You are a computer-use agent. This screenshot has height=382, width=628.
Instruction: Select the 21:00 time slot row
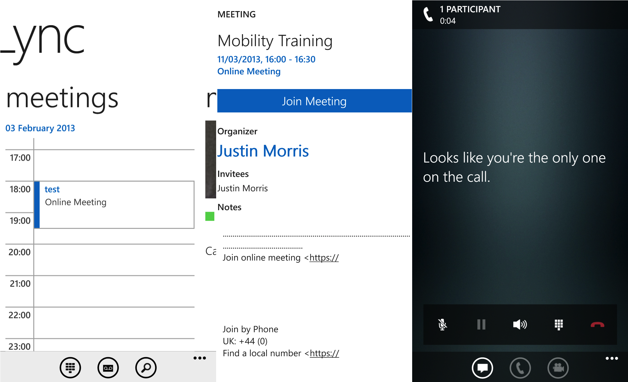[x=100, y=291]
